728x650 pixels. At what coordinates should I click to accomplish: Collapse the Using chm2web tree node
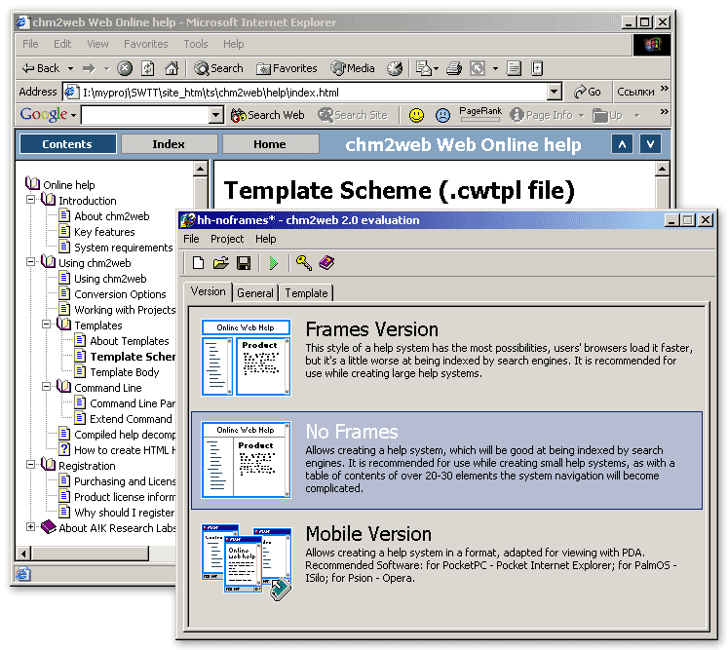30,262
